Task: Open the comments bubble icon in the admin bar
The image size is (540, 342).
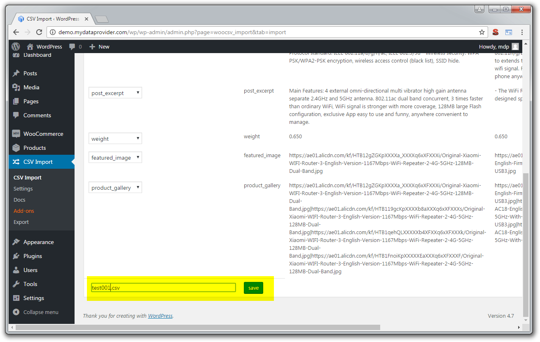Action: point(72,47)
